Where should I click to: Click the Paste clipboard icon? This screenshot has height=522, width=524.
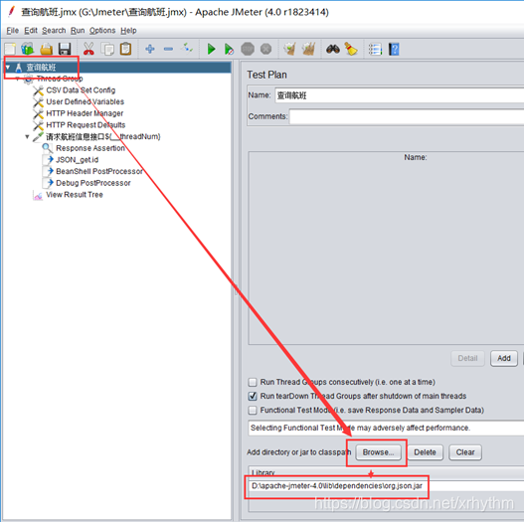pos(125,49)
